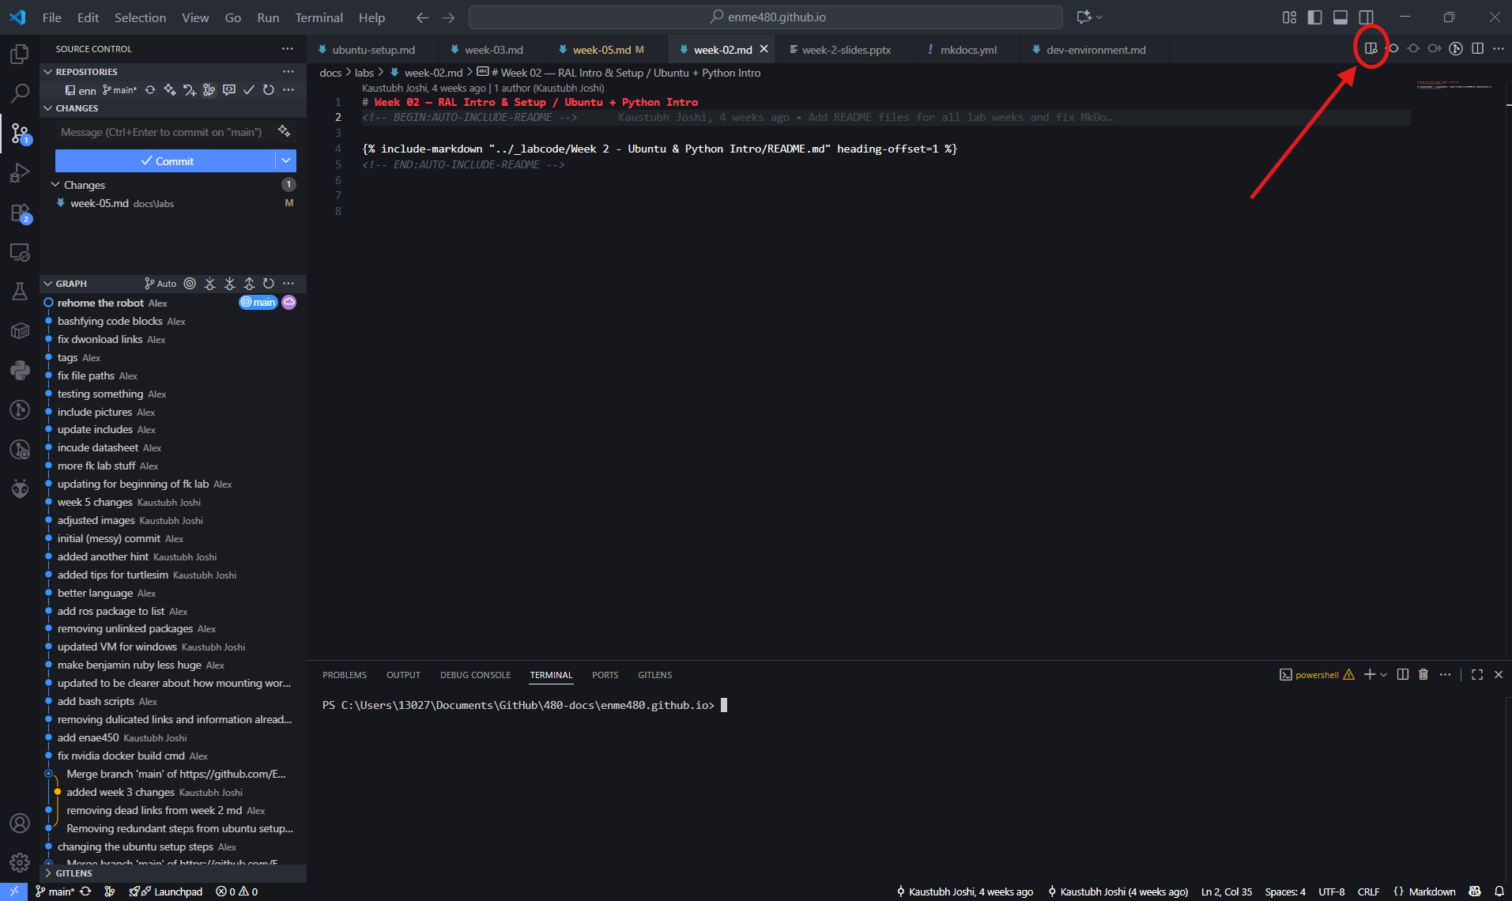The height and width of the screenshot is (901, 1512).
Task: Open the Extensions view in activity bar
Action: tap(20, 213)
